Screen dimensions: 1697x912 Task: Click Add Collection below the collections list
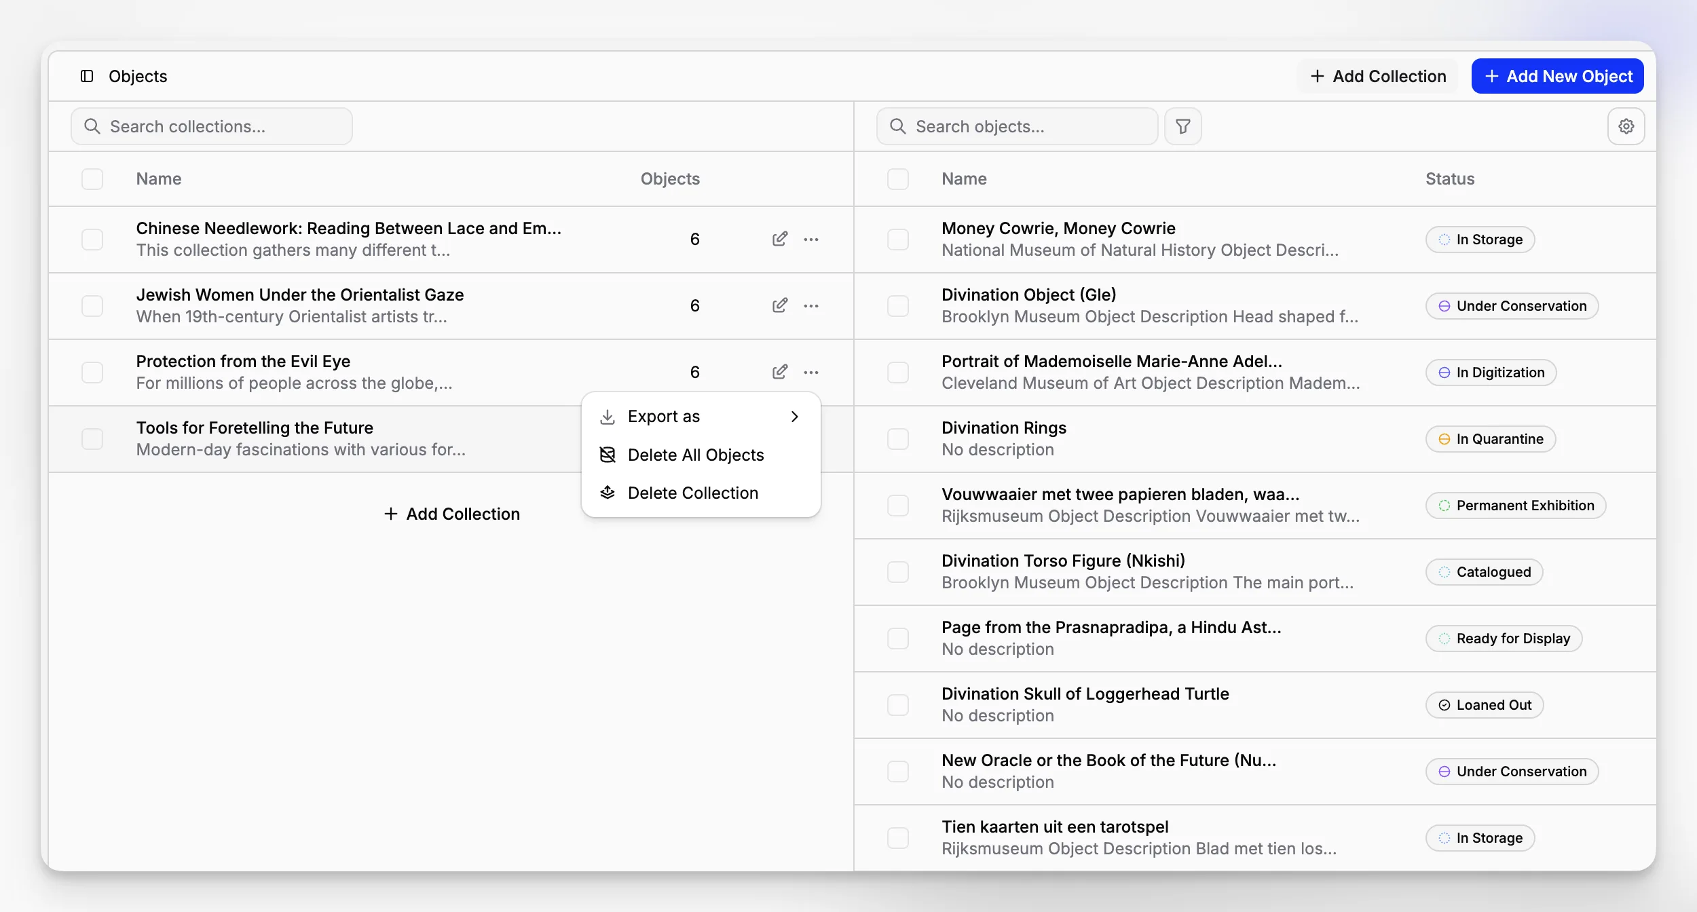tap(451, 514)
